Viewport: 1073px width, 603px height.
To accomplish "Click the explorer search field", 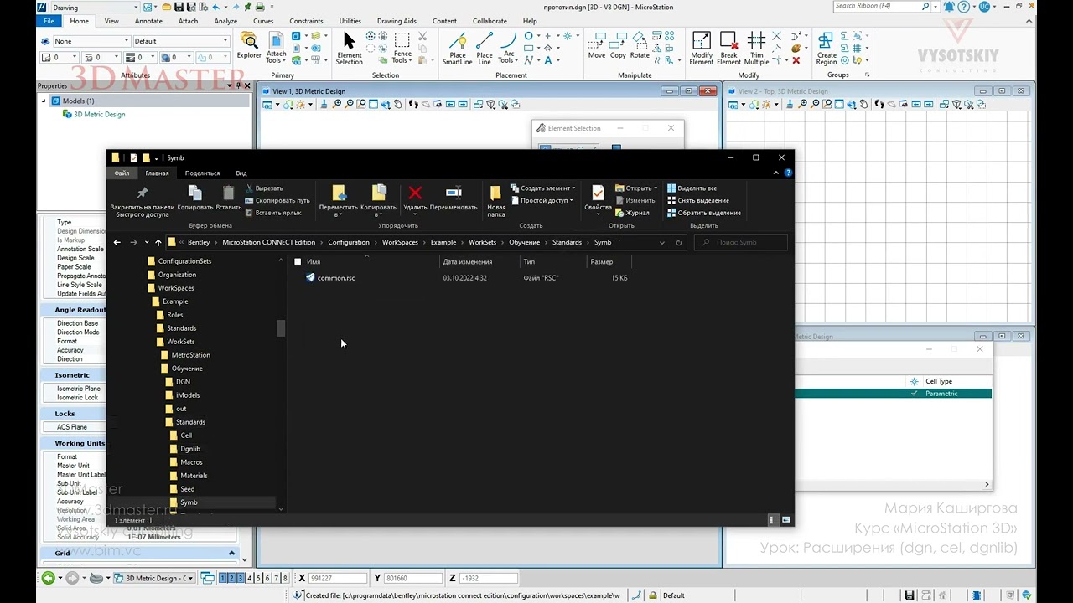I will click(x=741, y=242).
